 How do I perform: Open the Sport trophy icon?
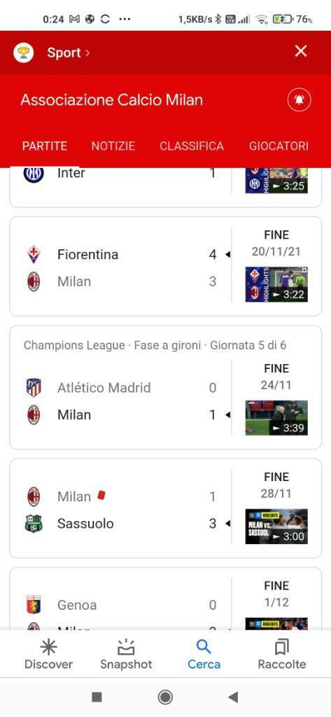[23, 53]
